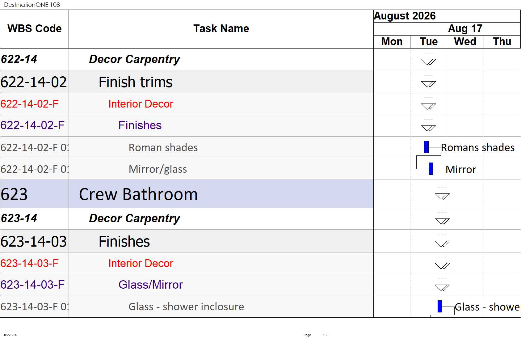Click the WBS code of the Roman shades row

pyautogui.click(x=35, y=148)
